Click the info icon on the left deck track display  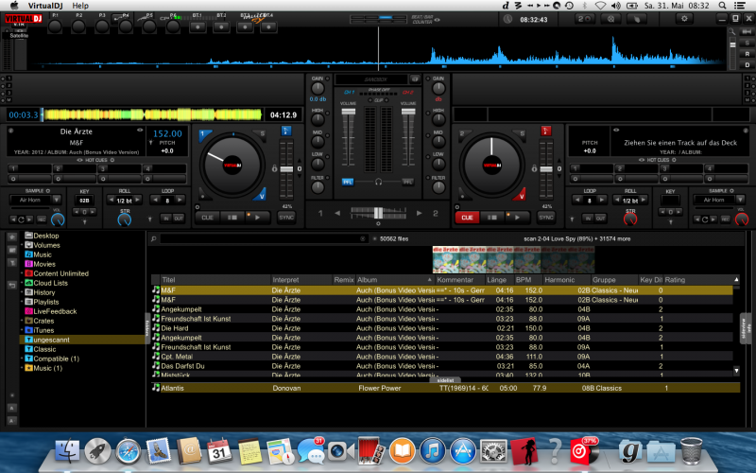coord(11,131)
